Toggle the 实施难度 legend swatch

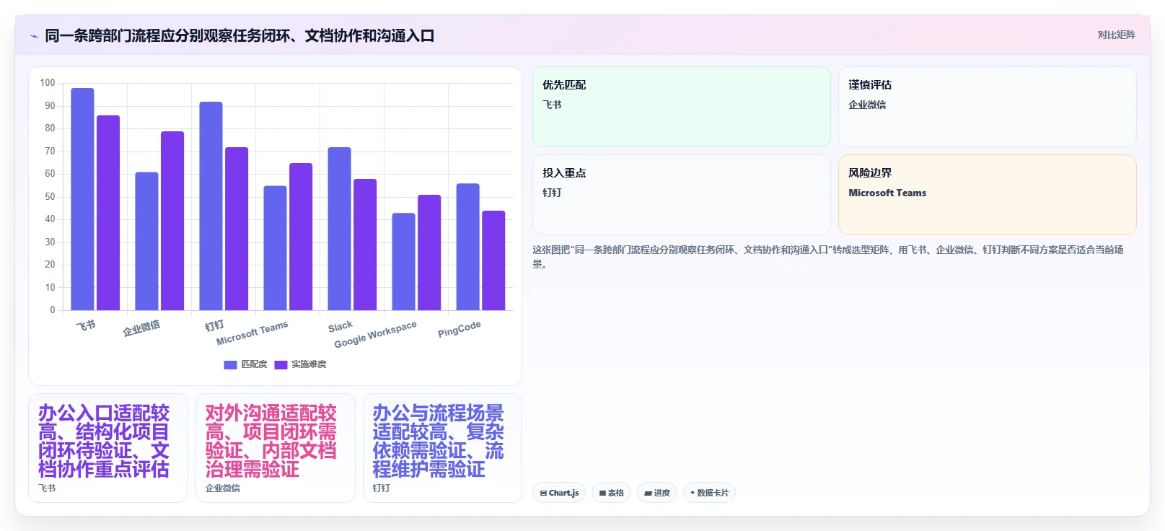click(281, 364)
